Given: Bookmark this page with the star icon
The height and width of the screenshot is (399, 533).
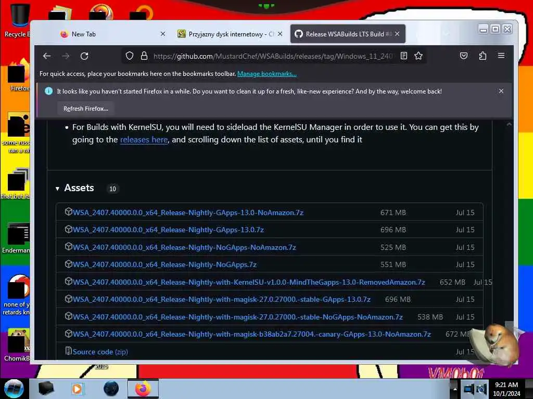Looking at the screenshot, I should [x=418, y=56].
